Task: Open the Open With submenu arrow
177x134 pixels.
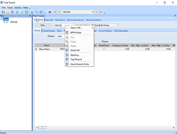Action: [x=92, y=28]
